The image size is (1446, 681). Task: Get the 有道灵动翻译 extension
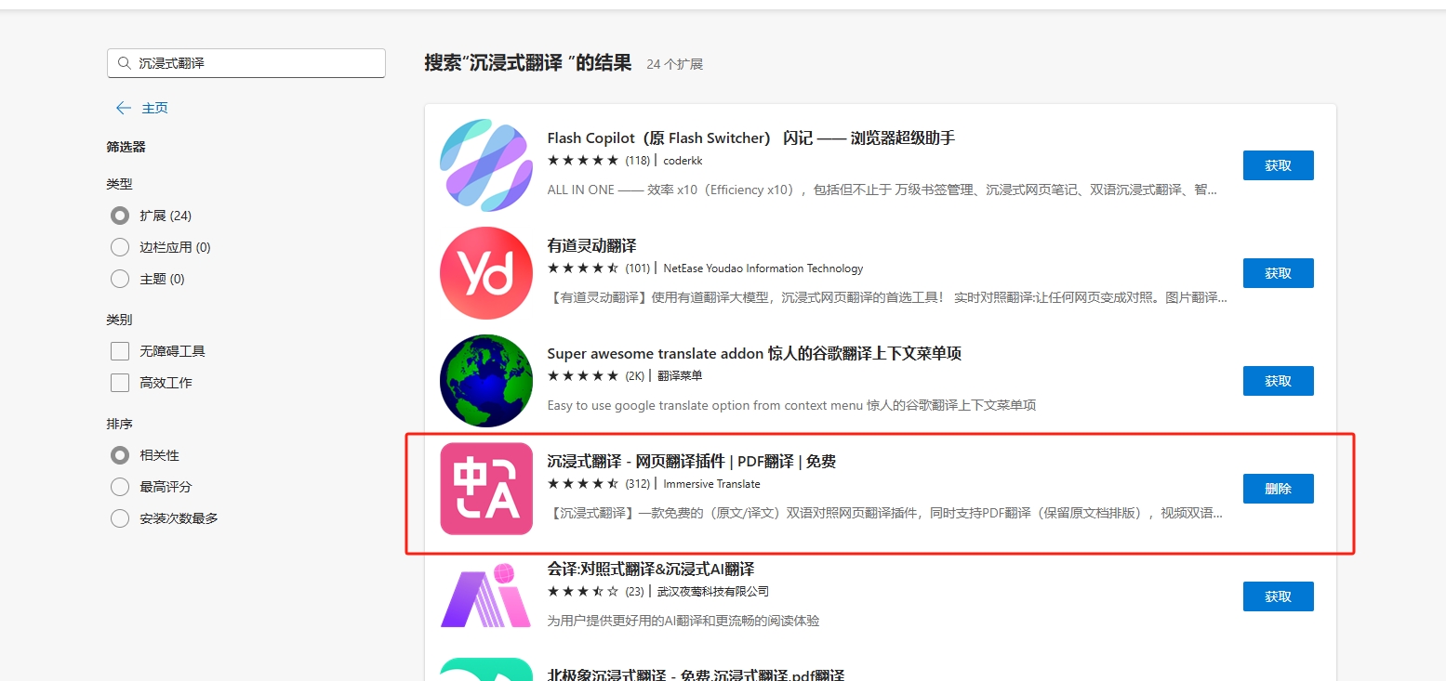point(1279,273)
